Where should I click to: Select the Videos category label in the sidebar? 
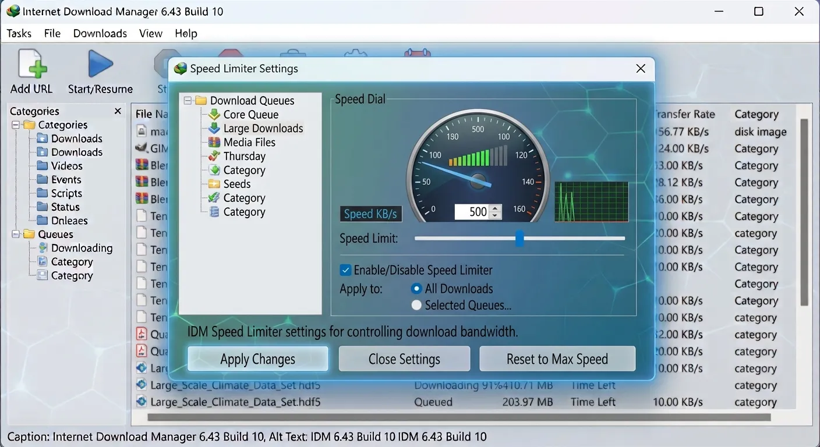(67, 166)
